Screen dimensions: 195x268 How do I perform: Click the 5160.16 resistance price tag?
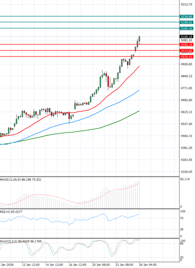coord(186,29)
